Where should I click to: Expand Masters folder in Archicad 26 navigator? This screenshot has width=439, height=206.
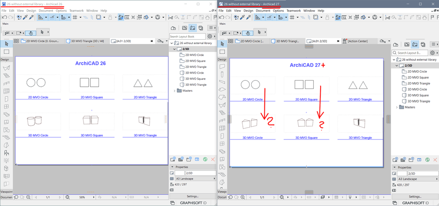pos(175,91)
